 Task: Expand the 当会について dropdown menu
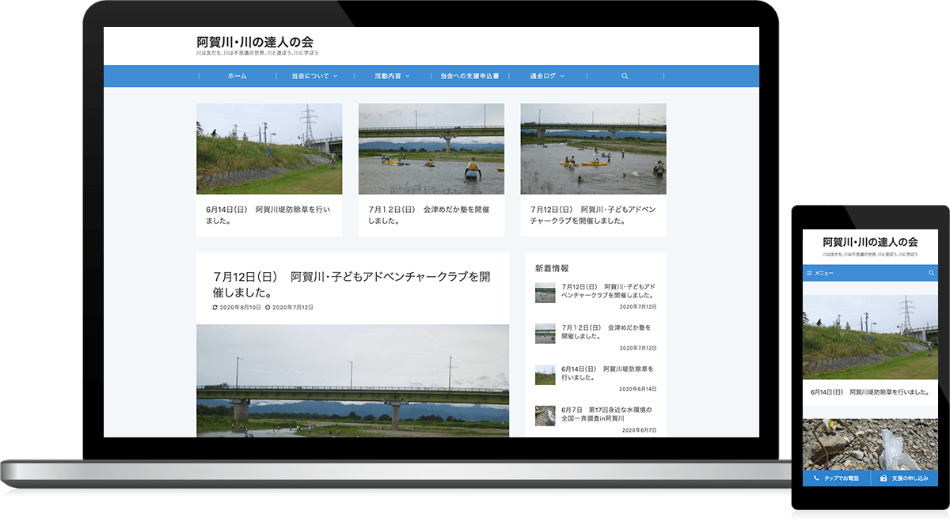pyautogui.click(x=310, y=76)
